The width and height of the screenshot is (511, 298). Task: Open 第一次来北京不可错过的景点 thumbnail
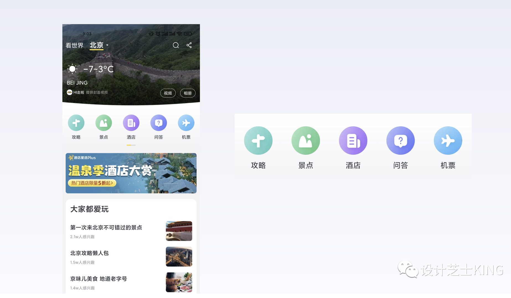(x=179, y=231)
